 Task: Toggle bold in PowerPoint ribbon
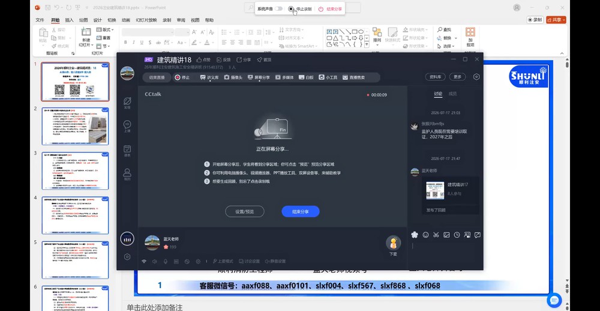125,43
